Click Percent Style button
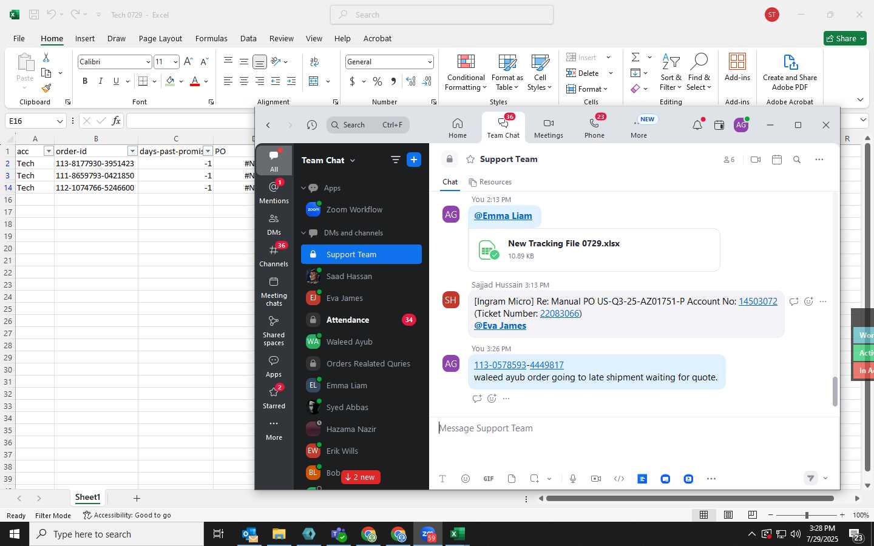The width and height of the screenshot is (874, 546). point(378,81)
